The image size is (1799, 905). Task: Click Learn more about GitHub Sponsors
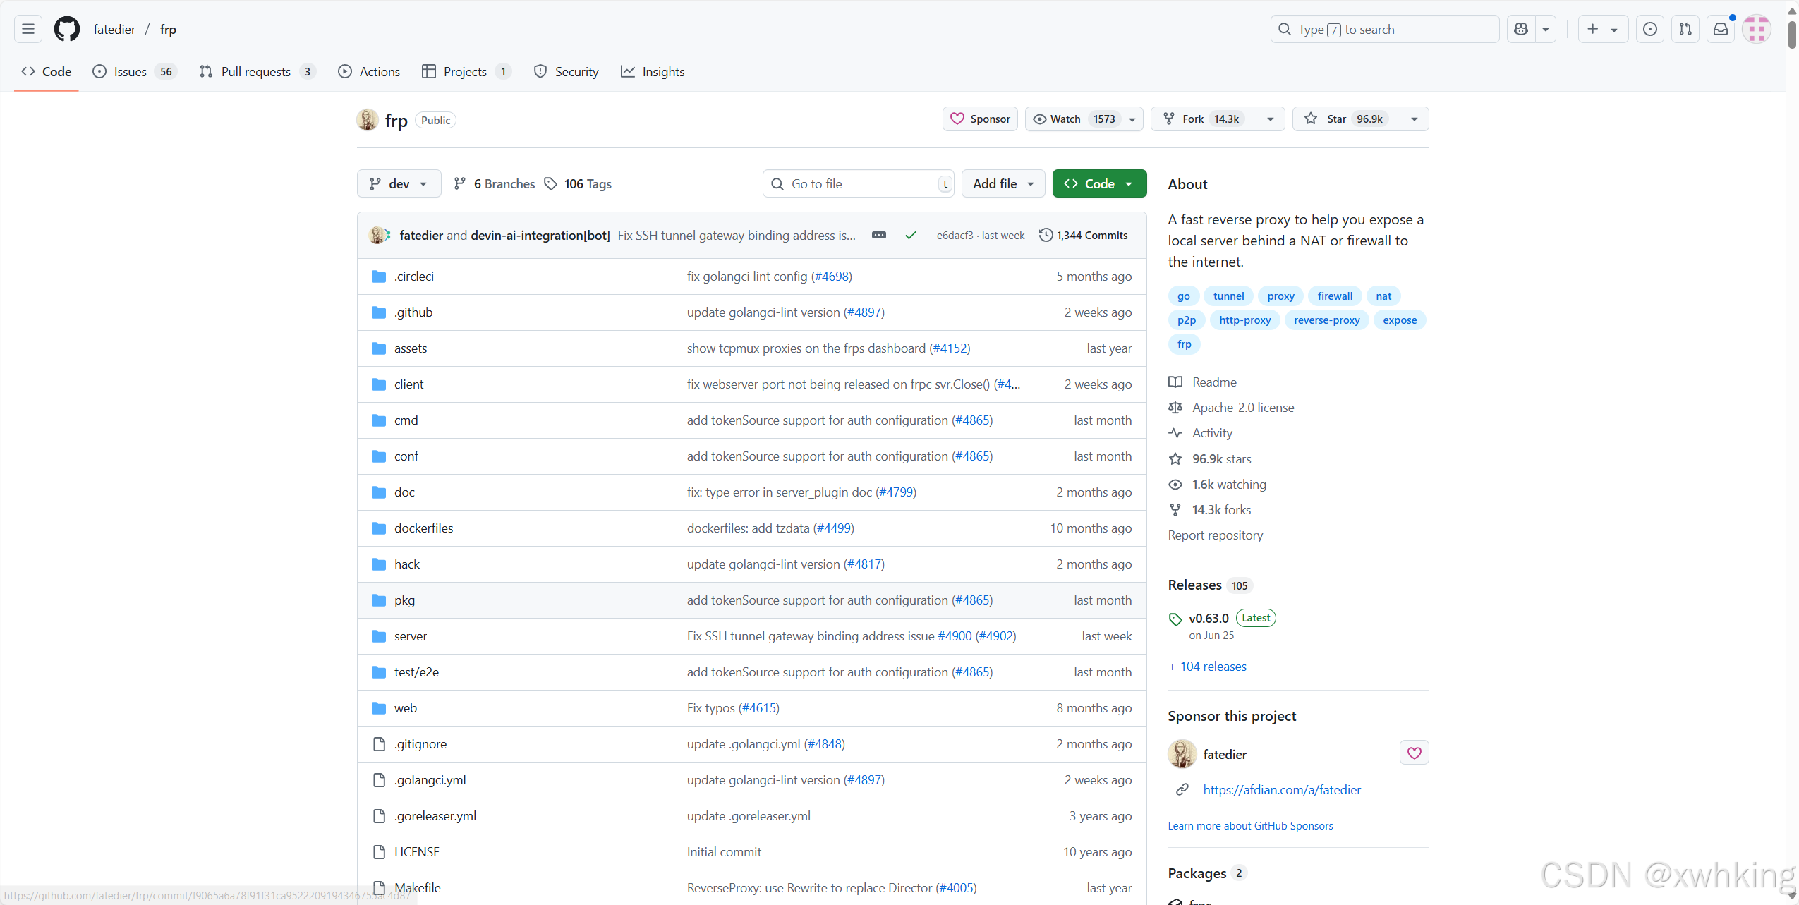point(1250,825)
